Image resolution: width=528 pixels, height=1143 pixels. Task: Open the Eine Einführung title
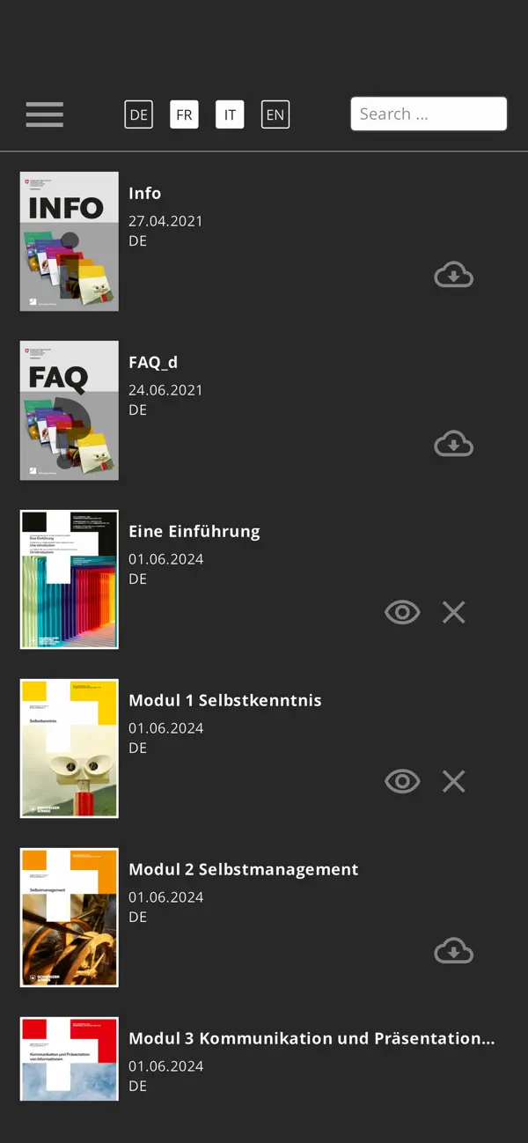pos(194,531)
